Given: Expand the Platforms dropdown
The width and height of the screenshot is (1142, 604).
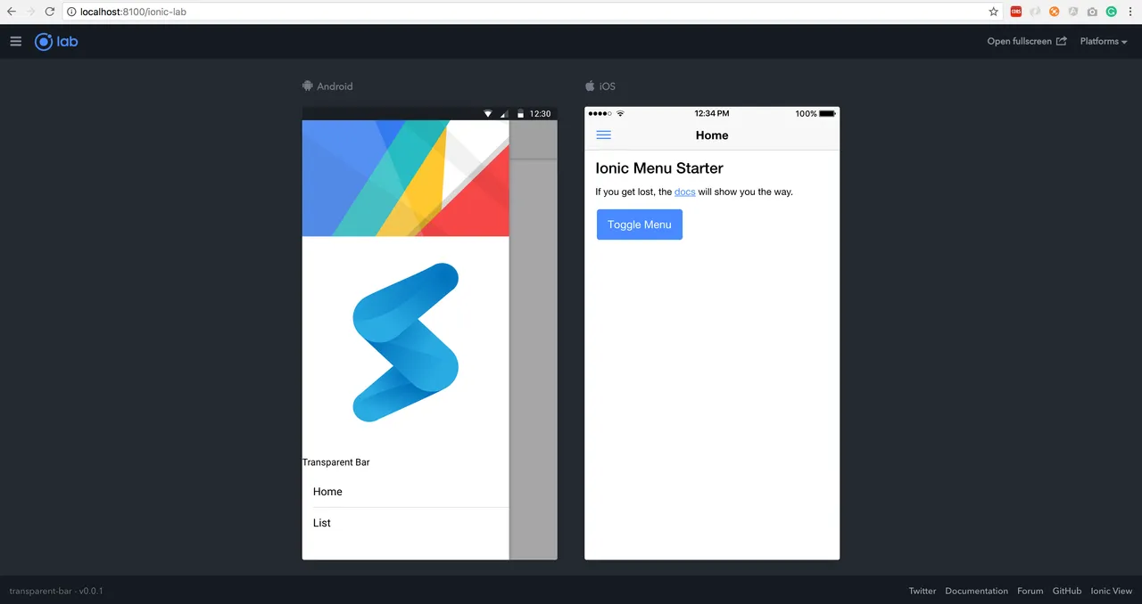Looking at the screenshot, I should point(1104,42).
